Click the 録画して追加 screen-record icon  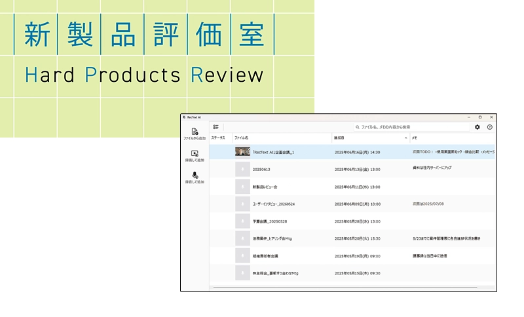click(x=195, y=153)
